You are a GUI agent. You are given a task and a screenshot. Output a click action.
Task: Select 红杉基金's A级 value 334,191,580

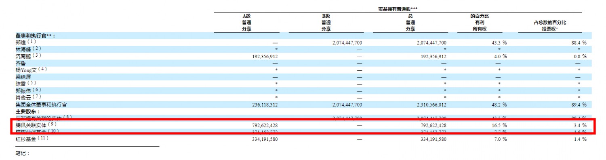pos(265,139)
